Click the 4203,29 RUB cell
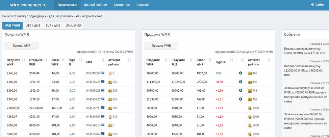This screenshot has height=137, width=329. (x=35, y=117)
